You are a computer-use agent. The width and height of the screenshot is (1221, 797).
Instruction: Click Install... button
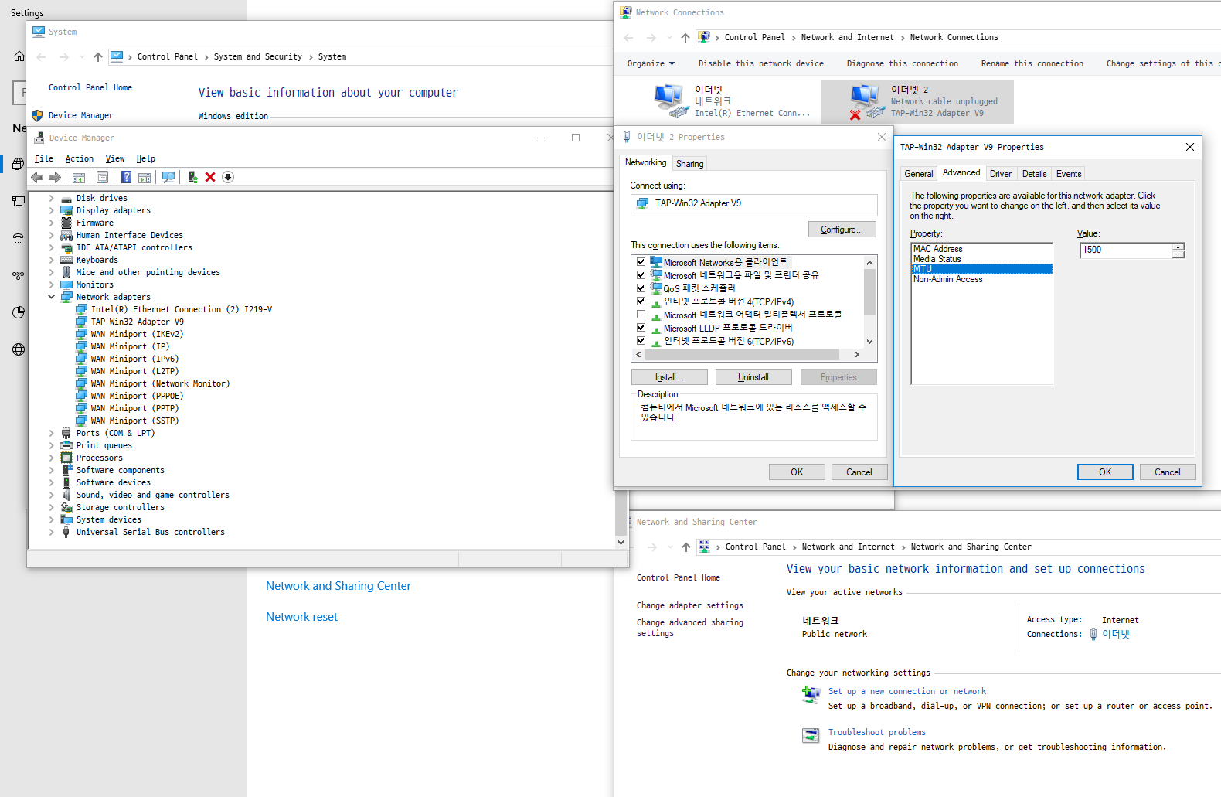point(669,377)
